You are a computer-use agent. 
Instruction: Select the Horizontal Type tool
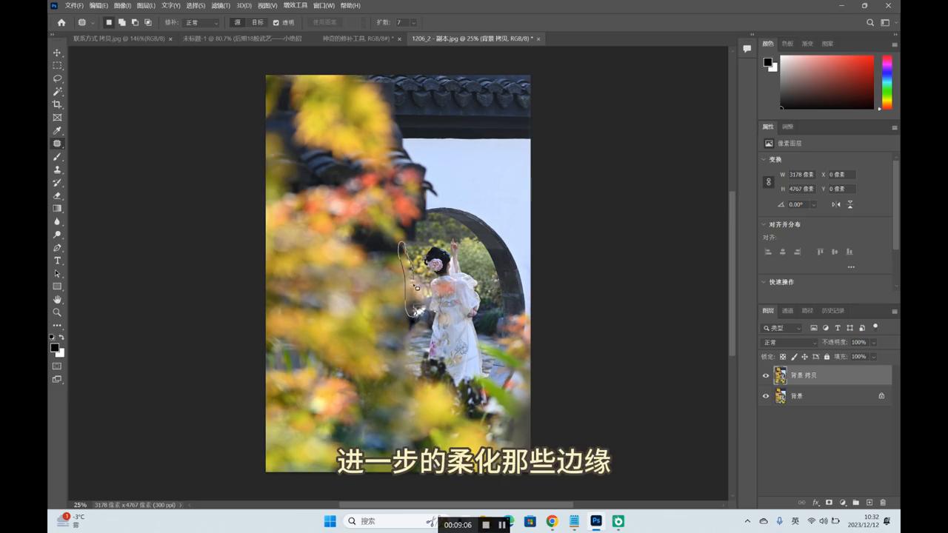57,261
